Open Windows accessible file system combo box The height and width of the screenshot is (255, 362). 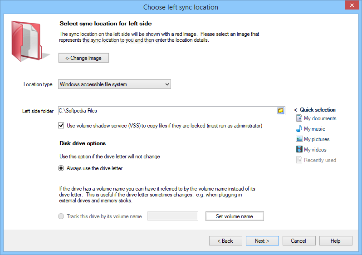(x=114, y=84)
